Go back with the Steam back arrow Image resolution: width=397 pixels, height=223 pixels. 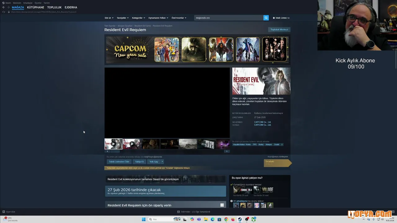pyautogui.click(x=4, y=7)
